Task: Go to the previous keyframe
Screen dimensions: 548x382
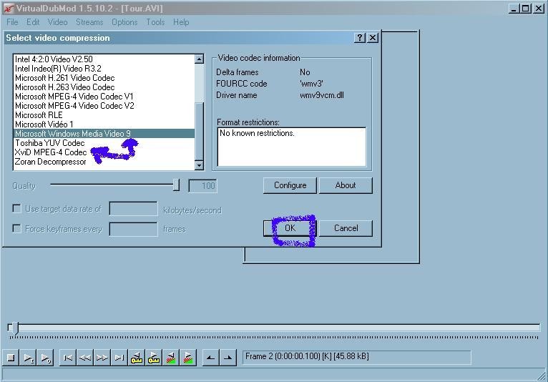Action: (x=137, y=358)
